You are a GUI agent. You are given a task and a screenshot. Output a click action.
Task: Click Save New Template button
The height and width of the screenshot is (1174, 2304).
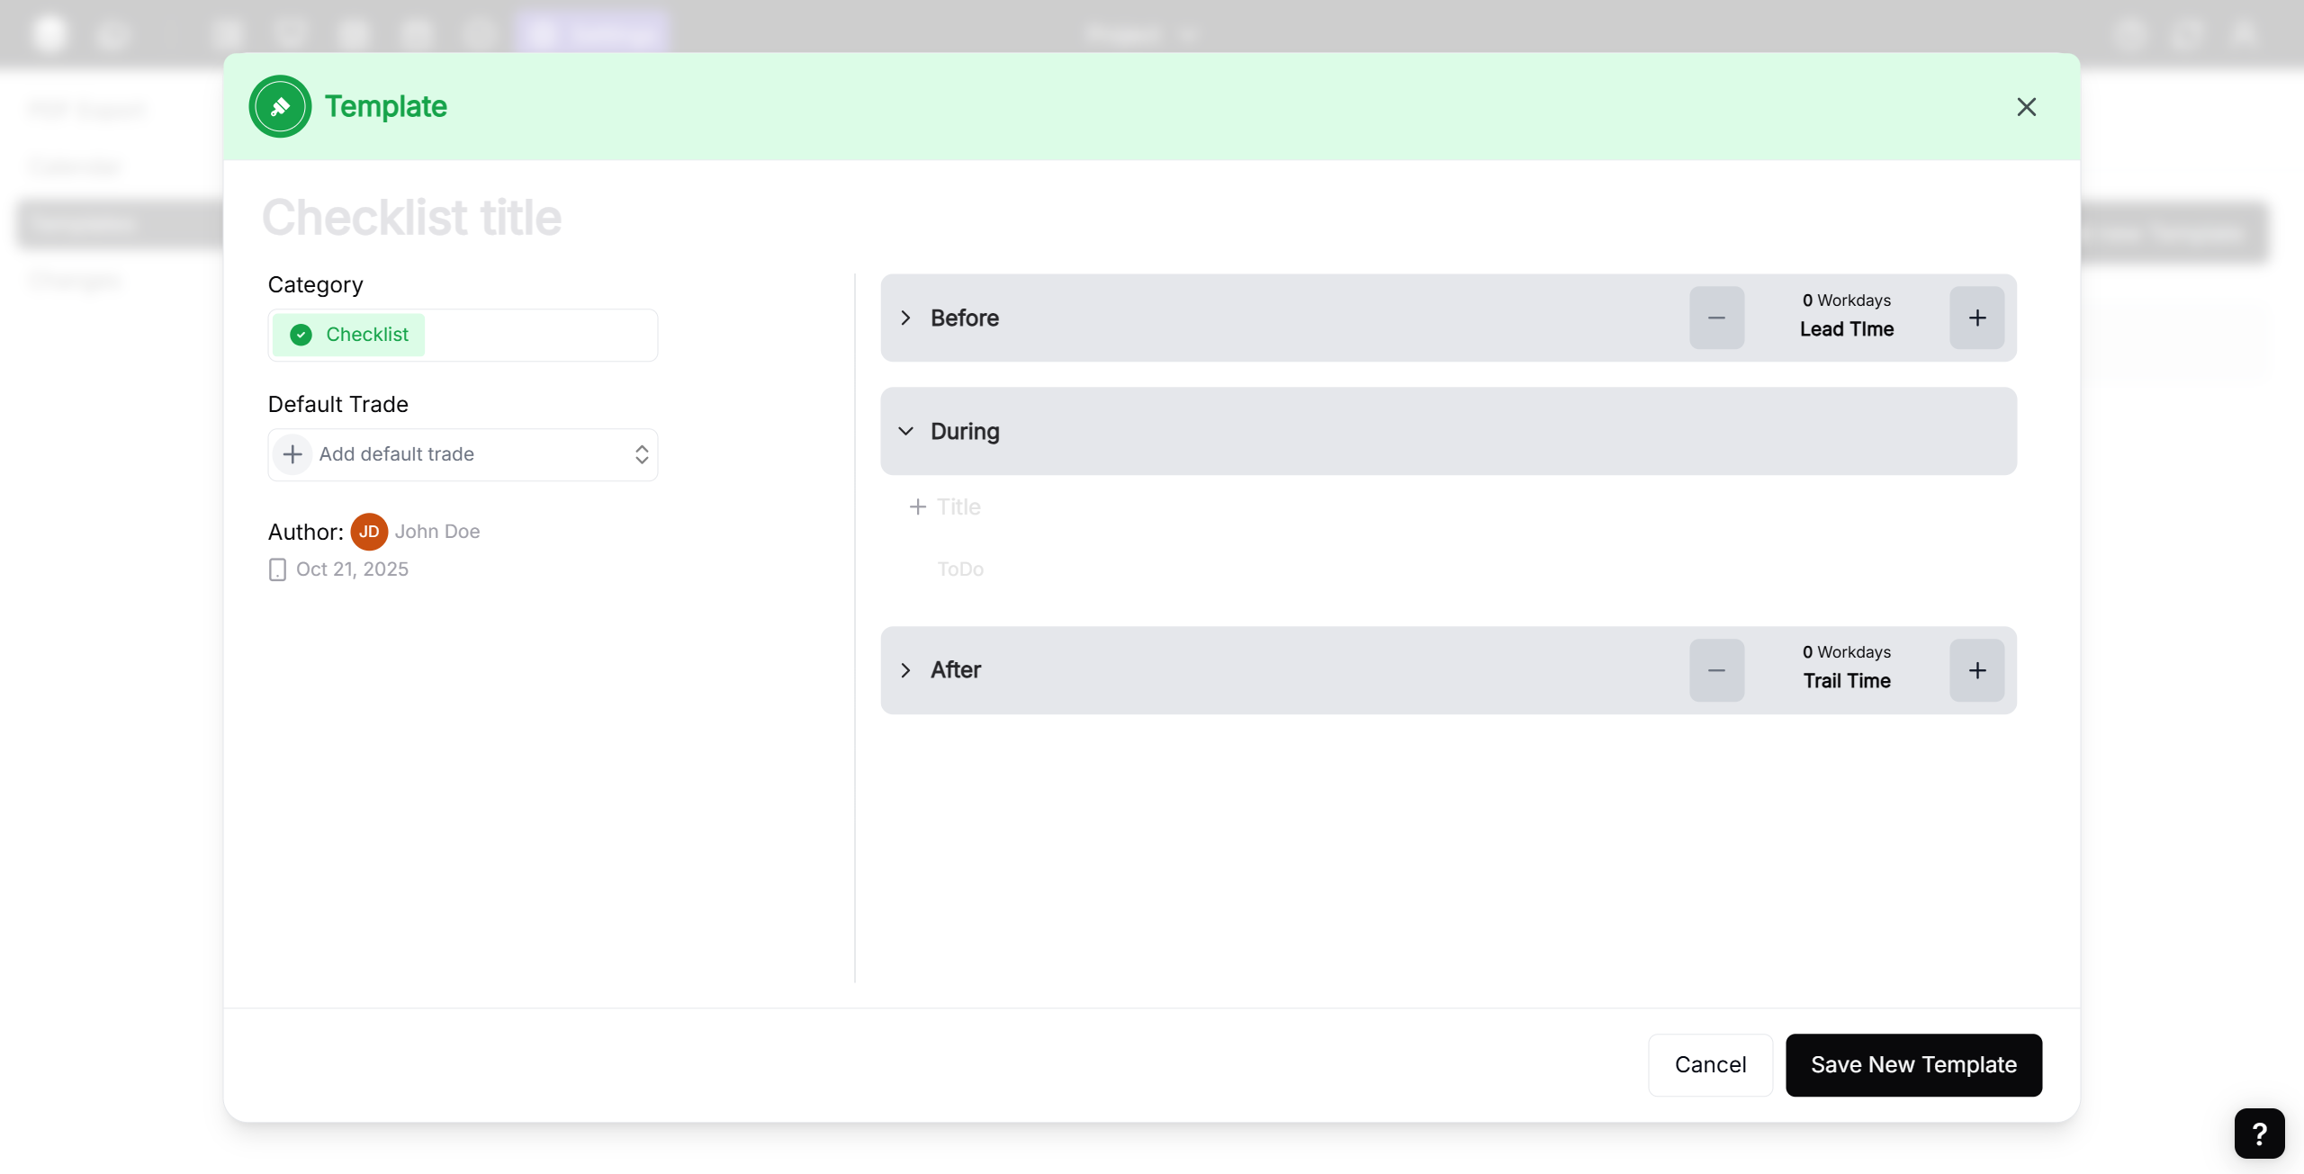pos(1913,1064)
